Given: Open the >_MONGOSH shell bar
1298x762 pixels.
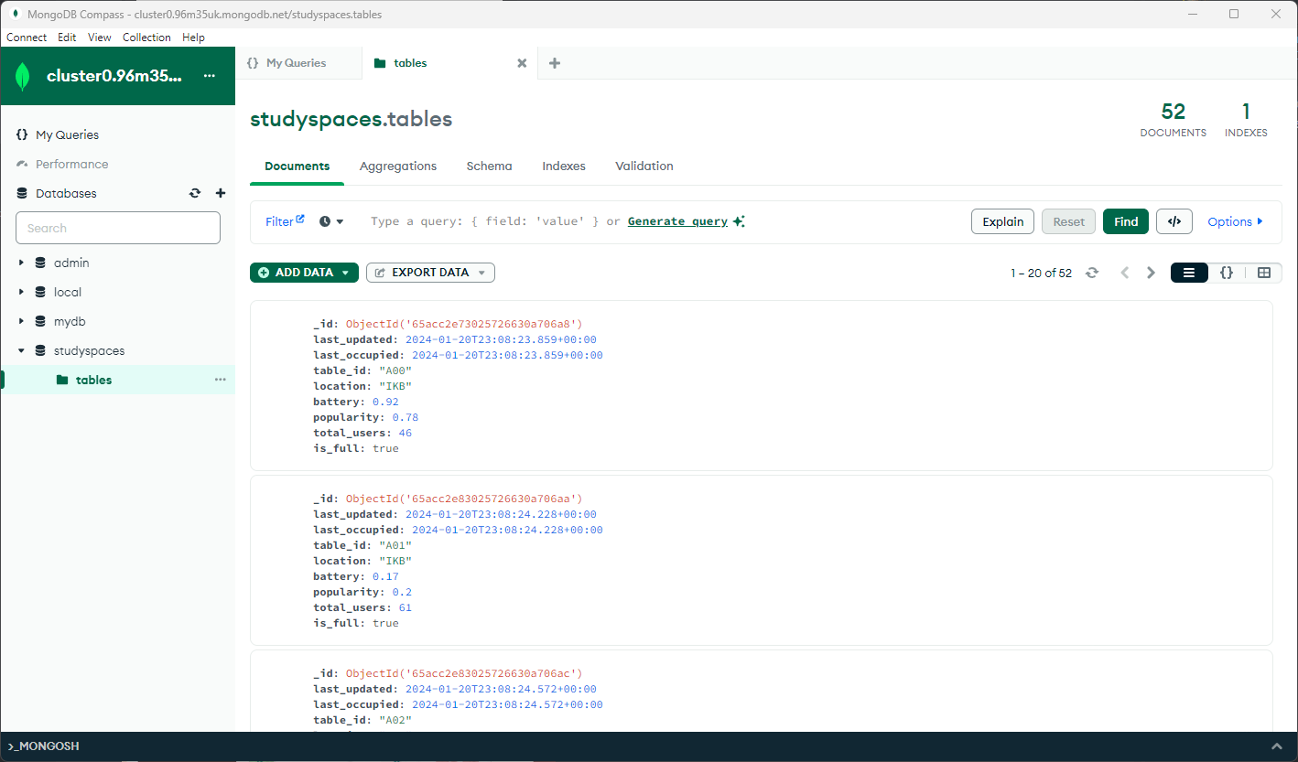Looking at the screenshot, I should tap(649, 746).
